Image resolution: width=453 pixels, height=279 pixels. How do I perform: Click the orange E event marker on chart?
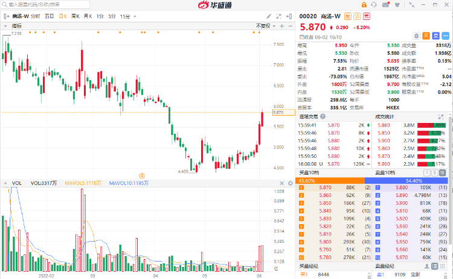pyautogui.click(x=142, y=175)
